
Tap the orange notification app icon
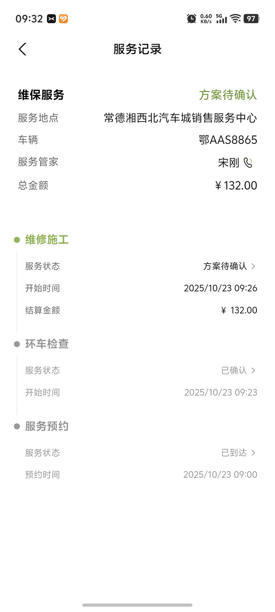click(x=63, y=19)
